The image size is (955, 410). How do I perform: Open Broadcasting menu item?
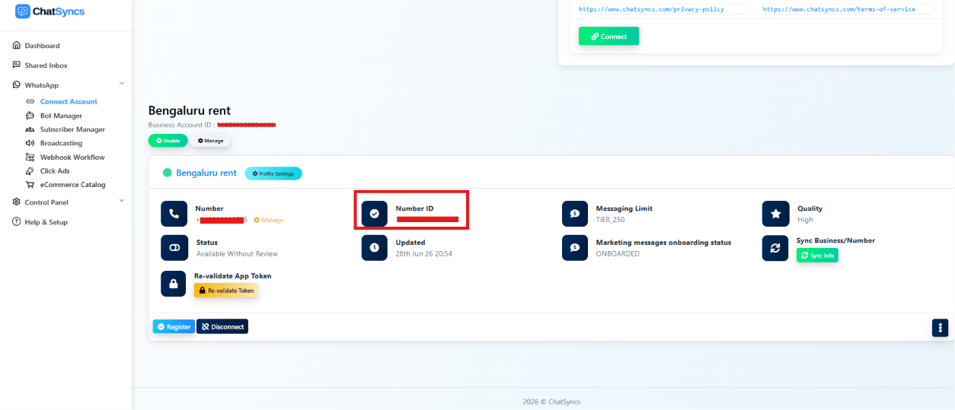[61, 143]
